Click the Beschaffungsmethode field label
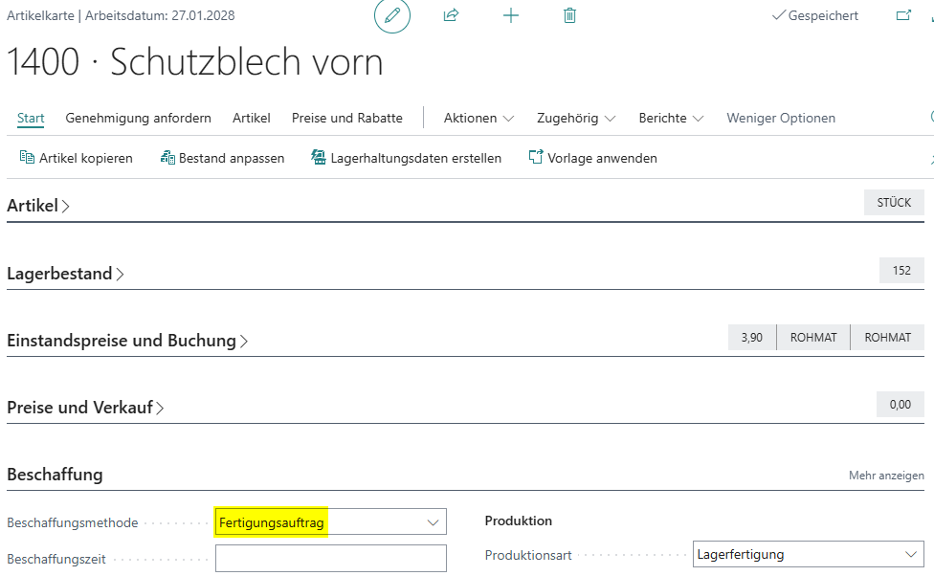The height and width of the screenshot is (576, 934). coord(72,523)
